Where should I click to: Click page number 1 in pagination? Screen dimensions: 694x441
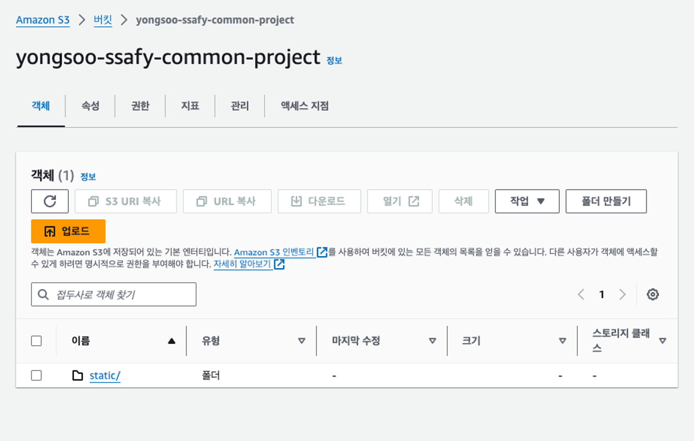(601, 294)
